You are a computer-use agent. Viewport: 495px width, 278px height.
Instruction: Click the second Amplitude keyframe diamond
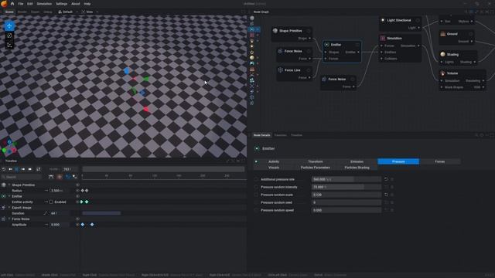coord(92,225)
